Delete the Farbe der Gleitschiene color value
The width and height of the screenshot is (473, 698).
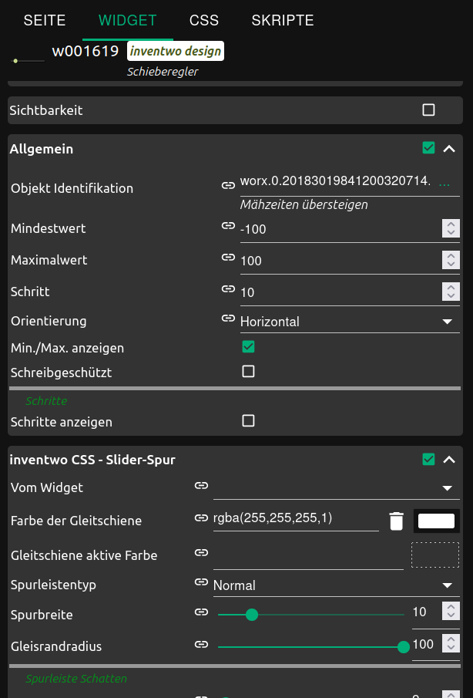[x=396, y=521]
